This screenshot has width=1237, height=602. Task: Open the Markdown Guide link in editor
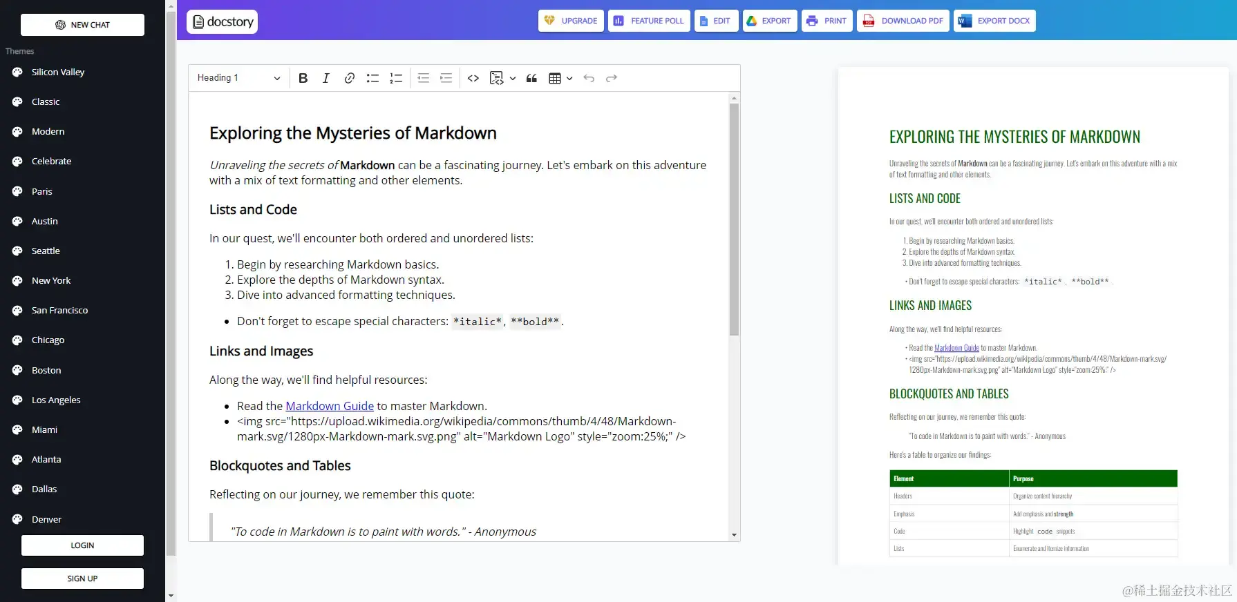330,406
